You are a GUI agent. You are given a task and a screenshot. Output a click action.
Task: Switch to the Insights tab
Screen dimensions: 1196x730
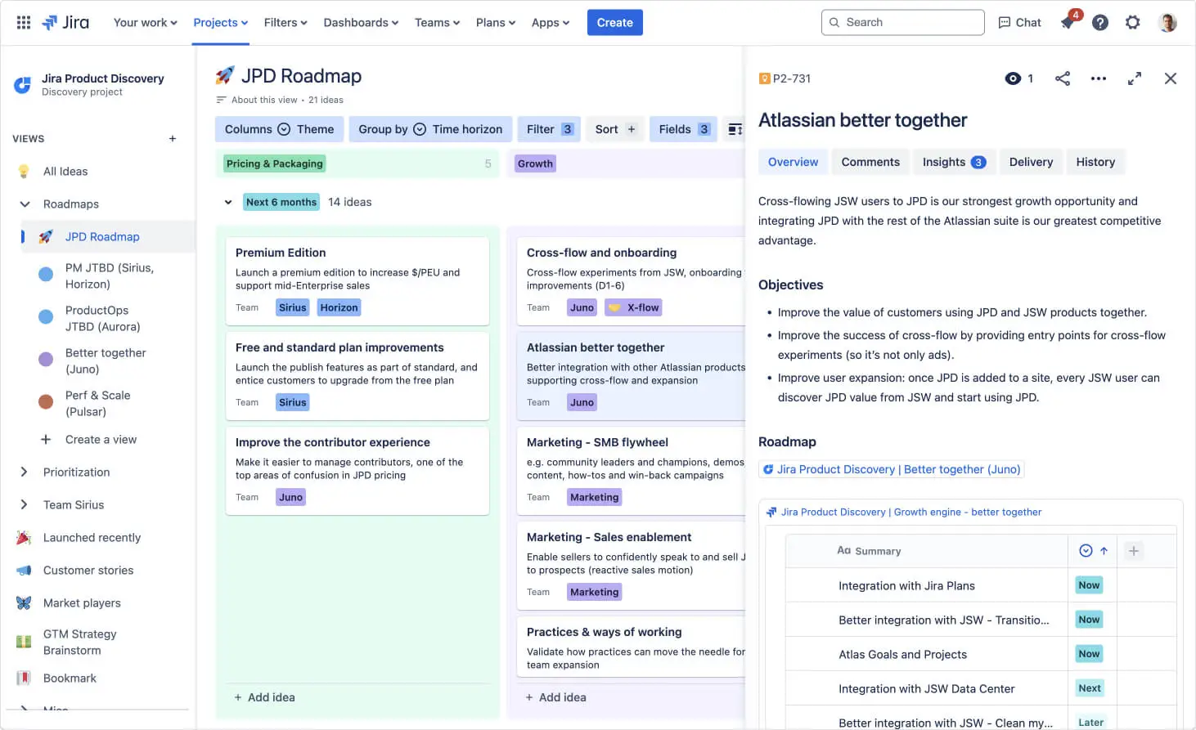pos(954,162)
